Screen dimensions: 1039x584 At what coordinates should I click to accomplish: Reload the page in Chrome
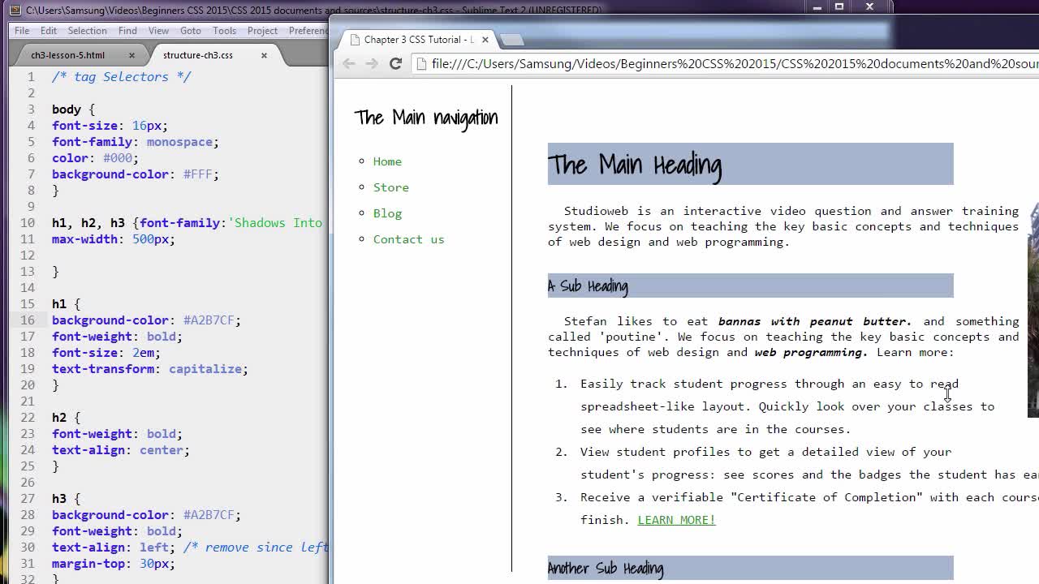[395, 63]
